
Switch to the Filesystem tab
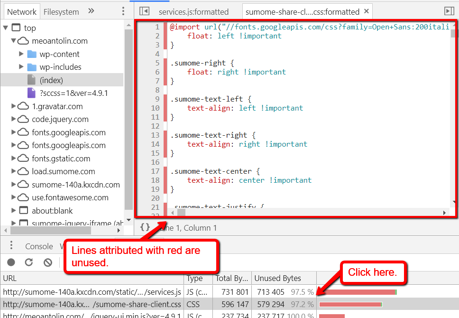pyautogui.click(x=61, y=12)
